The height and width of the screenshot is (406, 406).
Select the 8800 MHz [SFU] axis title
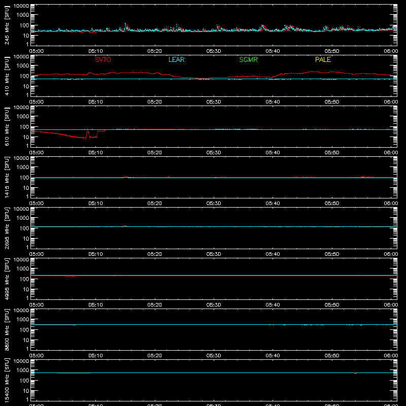click(x=7, y=329)
